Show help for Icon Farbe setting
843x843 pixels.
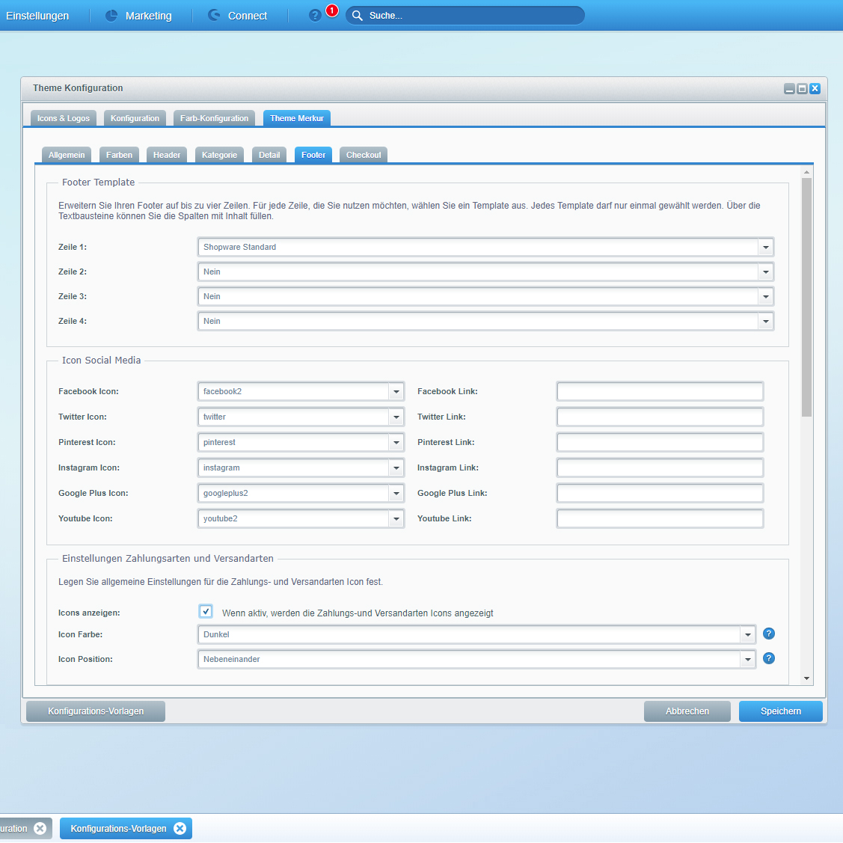click(768, 634)
